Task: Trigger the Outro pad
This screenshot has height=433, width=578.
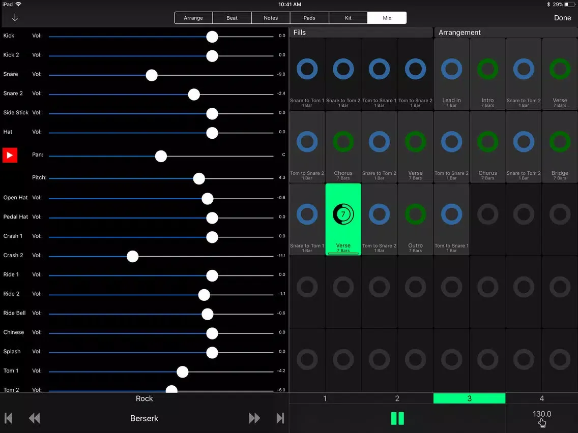Action: tap(415, 219)
